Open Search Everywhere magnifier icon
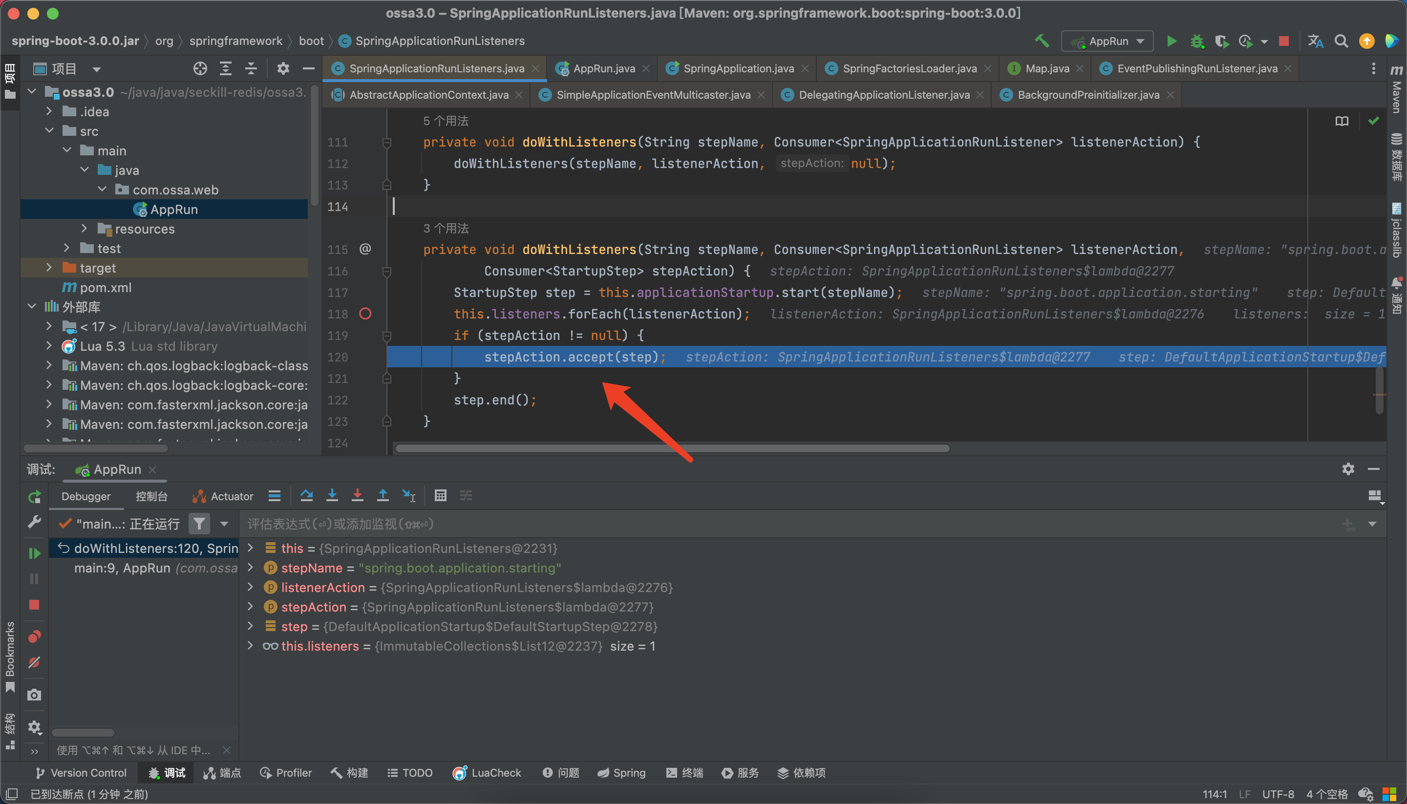Screen dimensions: 1407x804 click(1341, 41)
